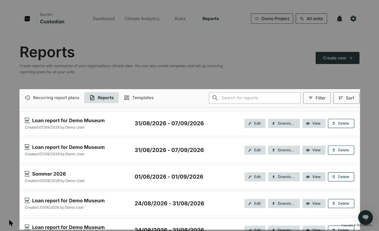Open the Demo Project selector
379x231 pixels.
(272, 19)
